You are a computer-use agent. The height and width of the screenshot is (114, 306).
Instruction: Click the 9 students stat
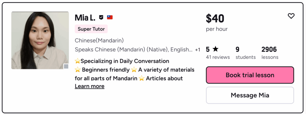click(x=246, y=53)
